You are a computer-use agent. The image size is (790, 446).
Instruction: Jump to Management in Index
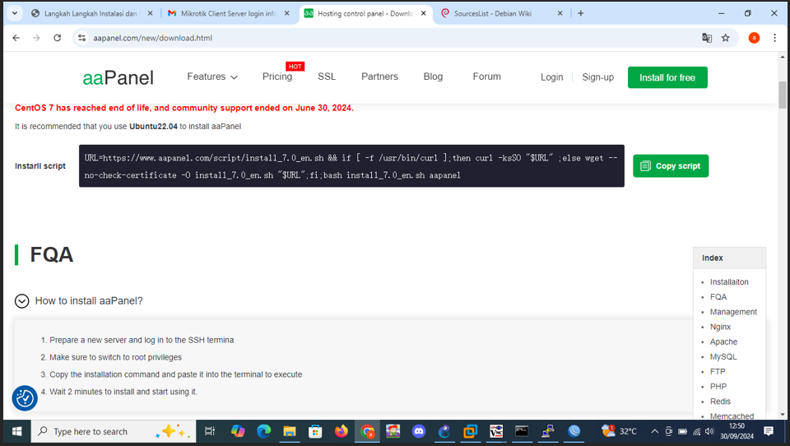733,312
